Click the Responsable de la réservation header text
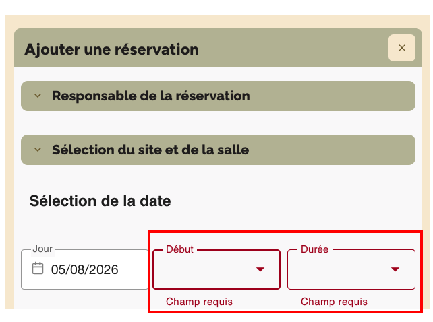The width and height of the screenshot is (433, 322). tap(151, 96)
